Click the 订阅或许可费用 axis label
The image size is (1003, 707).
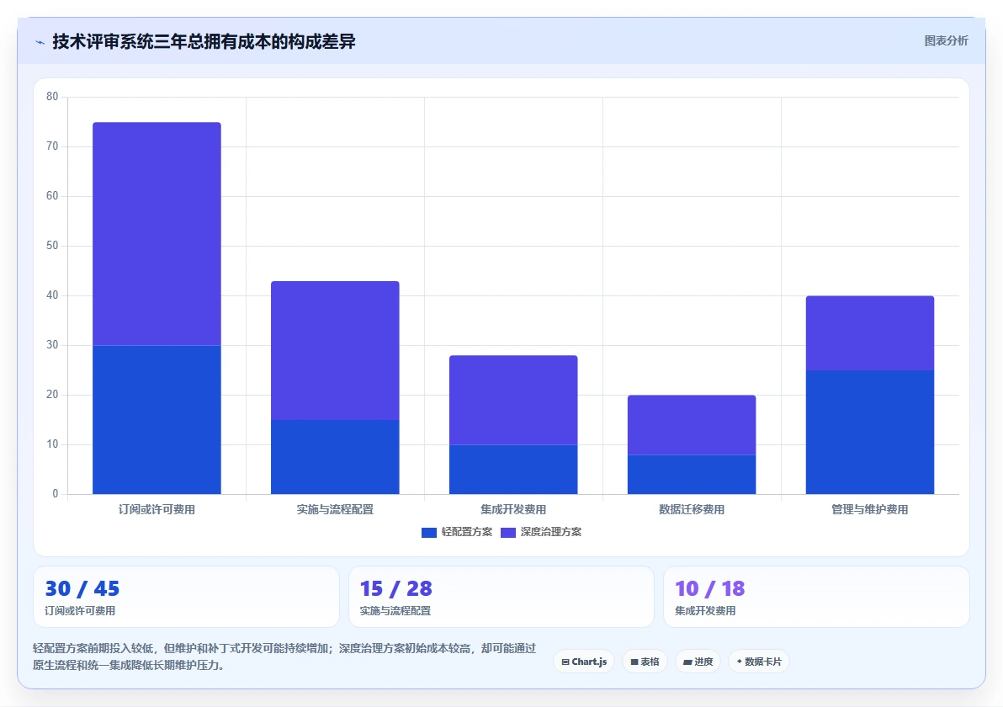[157, 510]
